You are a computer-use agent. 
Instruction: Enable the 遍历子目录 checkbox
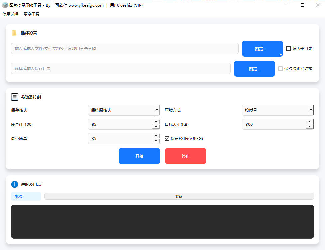(x=288, y=49)
